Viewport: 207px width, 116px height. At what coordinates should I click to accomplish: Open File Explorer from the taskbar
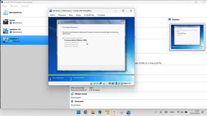[x=93, y=112]
